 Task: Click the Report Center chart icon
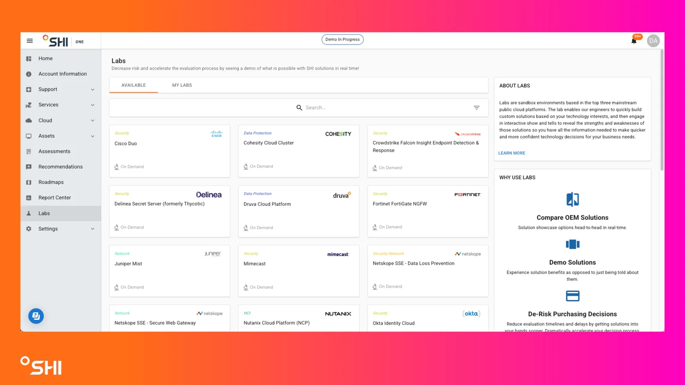[x=29, y=198]
